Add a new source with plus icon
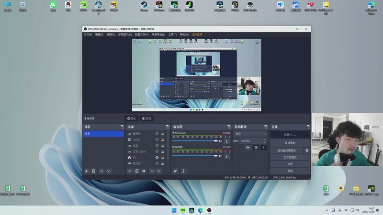This screenshot has height=215, width=383. 130,171
